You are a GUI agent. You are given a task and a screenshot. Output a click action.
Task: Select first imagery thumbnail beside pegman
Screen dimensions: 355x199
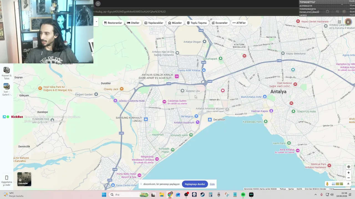[x=333, y=184]
